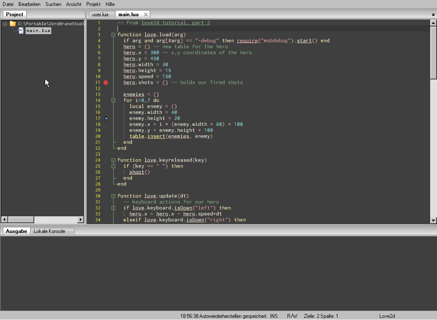Collapse the love.update function at line 30
This screenshot has height=320, width=437.
[113, 196]
